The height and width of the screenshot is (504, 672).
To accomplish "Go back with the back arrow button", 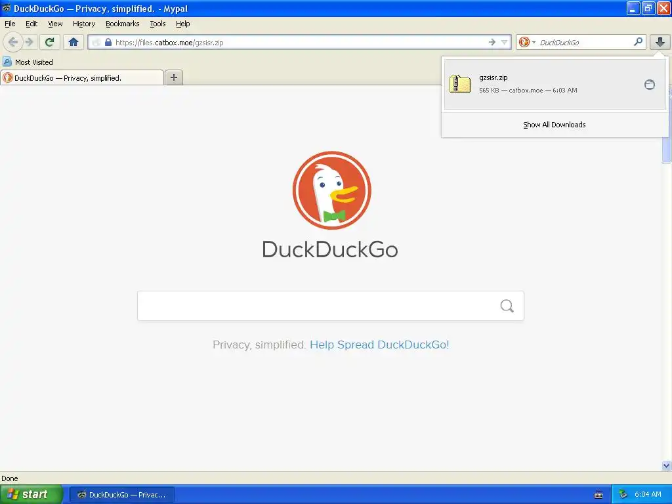I will point(13,42).
